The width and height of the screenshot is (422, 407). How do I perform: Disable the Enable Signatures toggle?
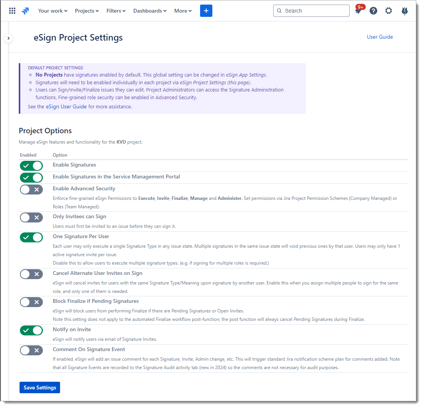pos(31,166)
